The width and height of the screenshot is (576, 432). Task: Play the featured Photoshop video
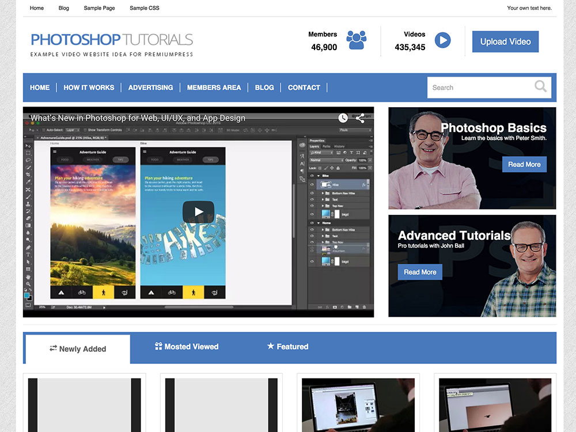(x=198, y=212)
